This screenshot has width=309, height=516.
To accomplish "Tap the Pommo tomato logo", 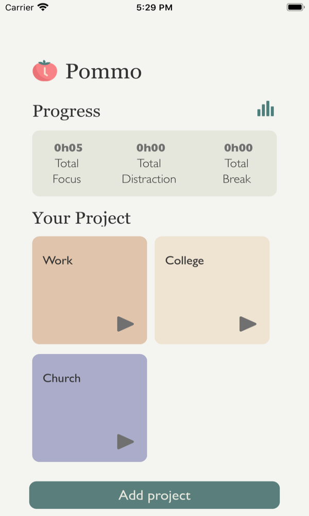I will click(x=45, y=70).
